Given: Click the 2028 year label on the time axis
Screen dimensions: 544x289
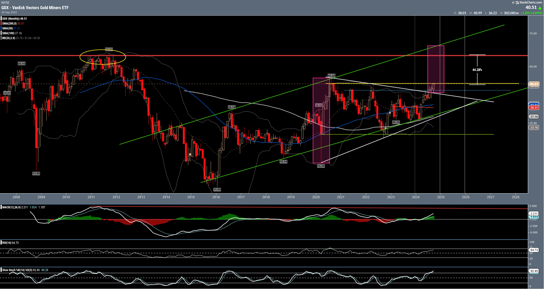Looking at the screenshot, I should [516, 197].
